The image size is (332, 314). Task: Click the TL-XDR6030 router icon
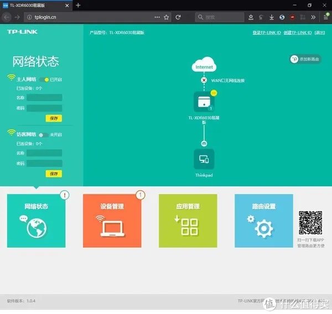click(204, 102)
